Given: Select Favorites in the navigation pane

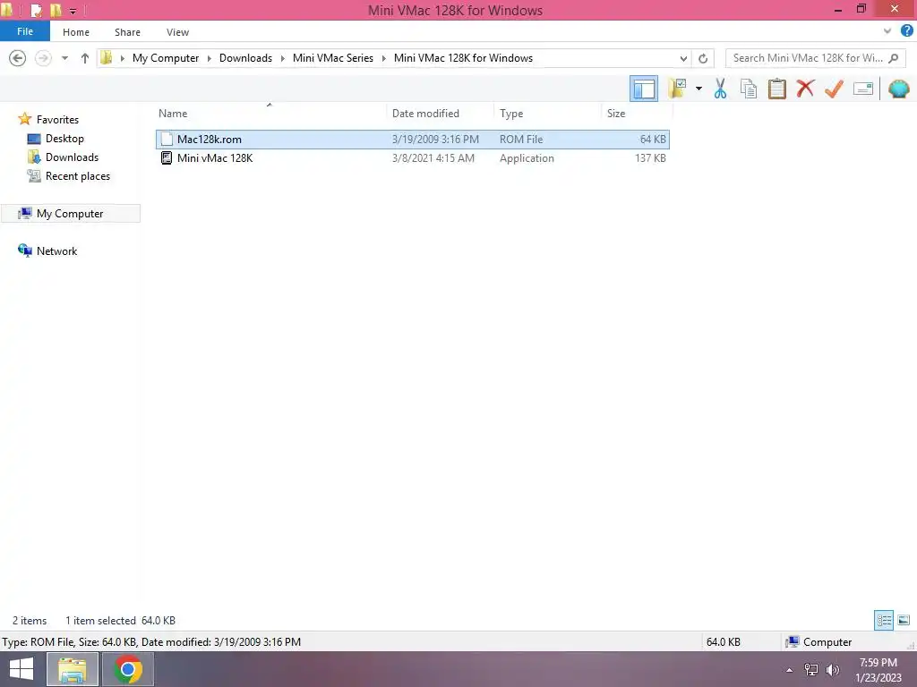Looking at the screenshot, I should [57, 120].
